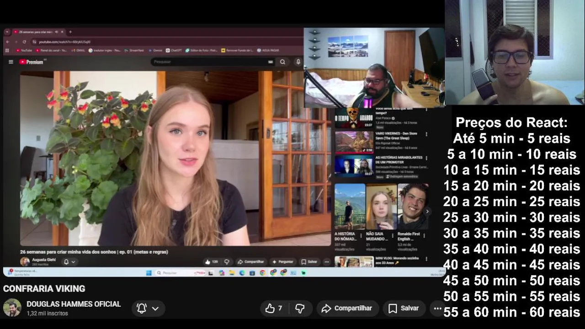Image resolution: width=585 pixels, height=329 pixels.
Task: Mute the tab via speaker icon
Action: [x=57, y=32]
